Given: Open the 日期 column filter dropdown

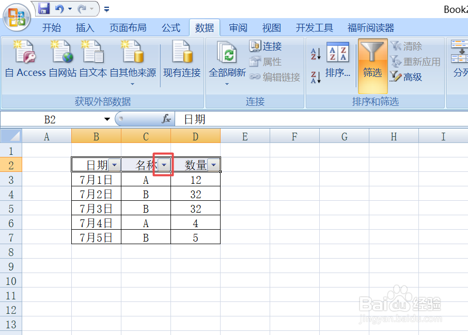Looking at the screenshot, I should point(114,165).
